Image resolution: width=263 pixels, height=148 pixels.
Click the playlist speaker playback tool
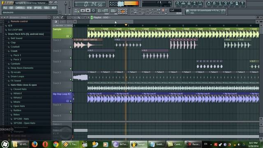(x=88, y=17)
